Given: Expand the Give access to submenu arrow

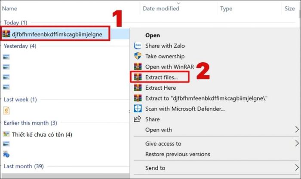Looking at the screenshot, I should tap(296, 144).
